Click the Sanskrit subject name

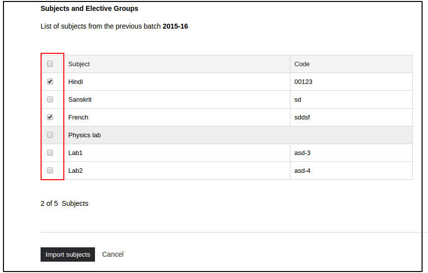[80, 100]
